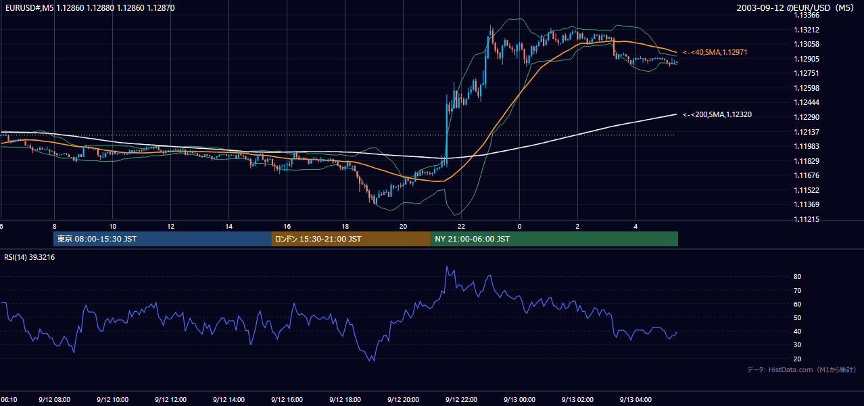Click hour label 14 under price chart
Screen dimensions: 864x406
pos(229,226)
